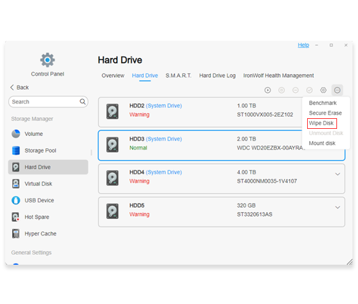
Task: Open Hyper Cache in the sidebar
Action: pos(40,234)
